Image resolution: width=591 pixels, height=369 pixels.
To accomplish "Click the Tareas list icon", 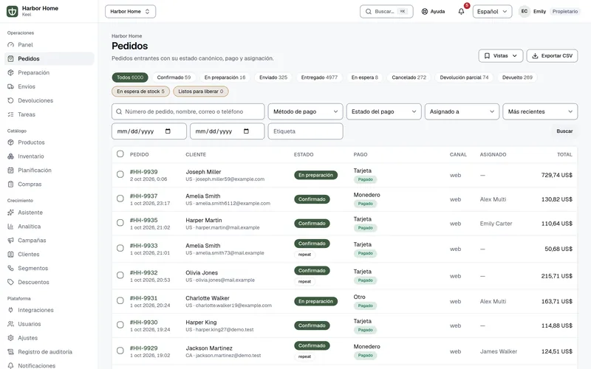I will coord(10,114).
